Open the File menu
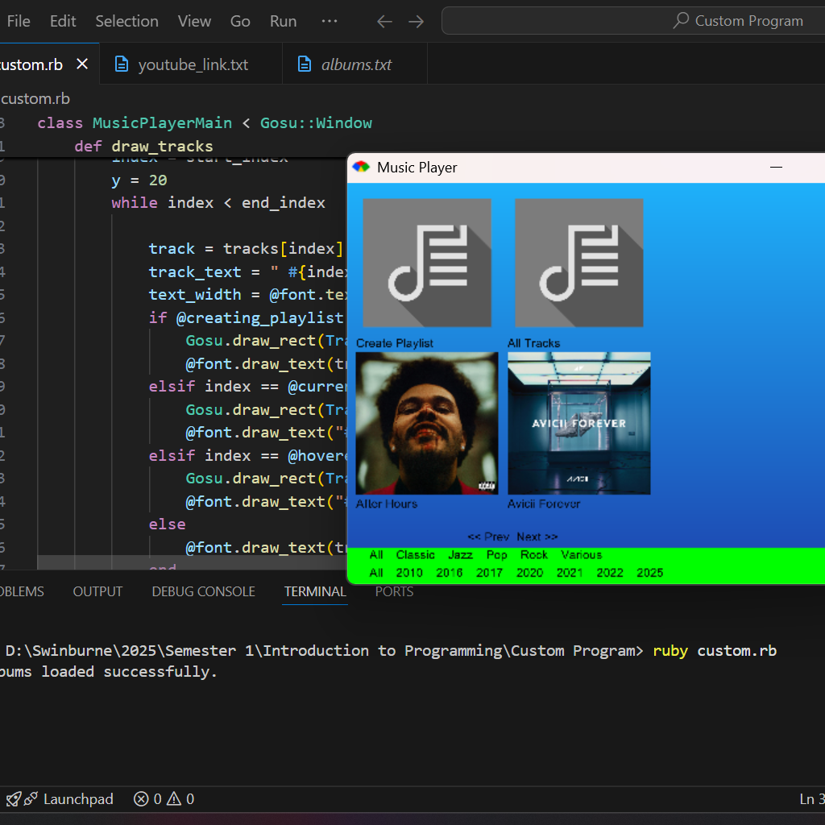The height and width of the screenshot is (825, 825). click(19, 21)
